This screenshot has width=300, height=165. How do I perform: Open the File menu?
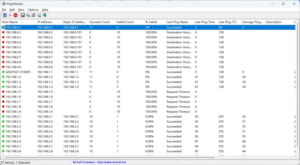pyautogui.click(x=4, y=10)
